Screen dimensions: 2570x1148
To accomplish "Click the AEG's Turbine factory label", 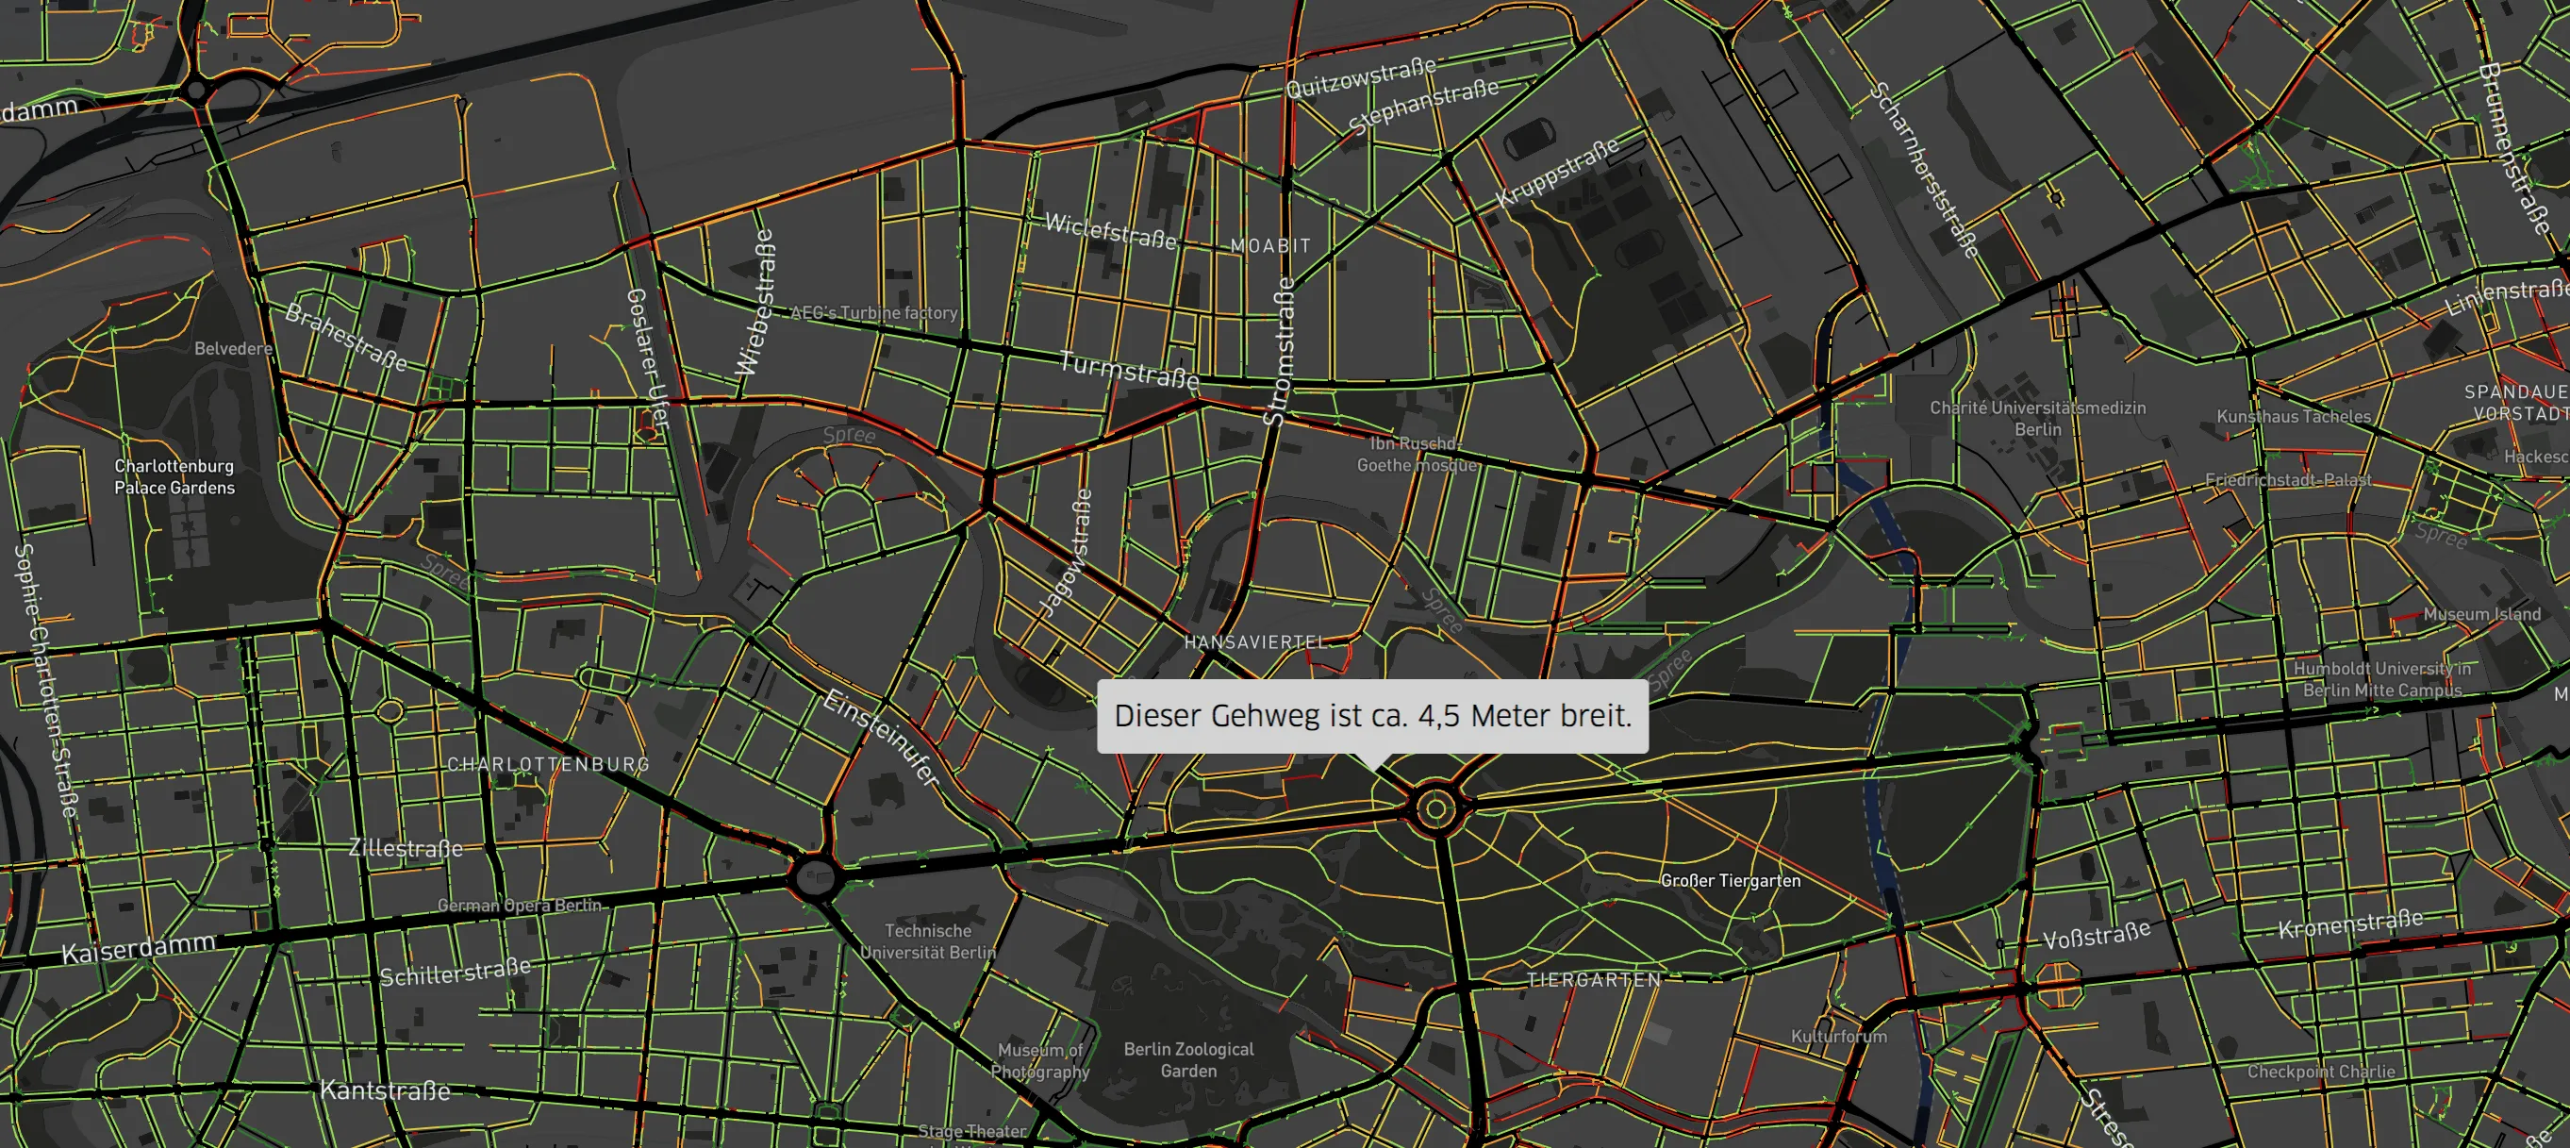I will click(x=873, y=312).
